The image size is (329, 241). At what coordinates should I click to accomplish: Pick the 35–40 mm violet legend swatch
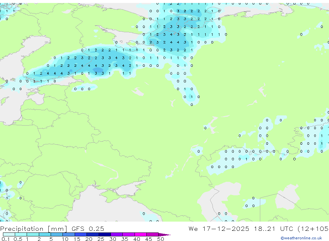[x=129, y=234]
